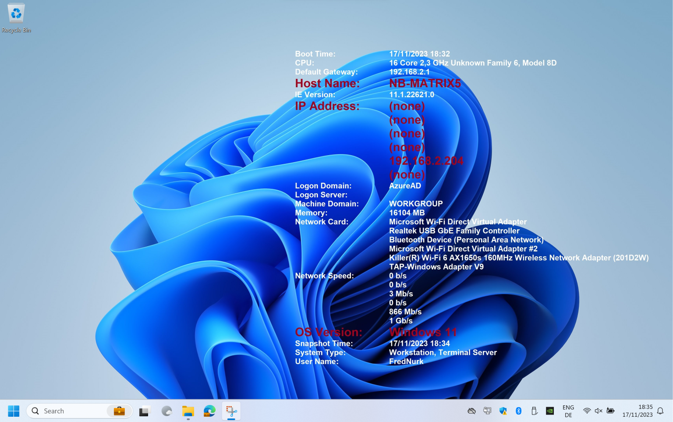The width and height of the screenshot is (673, 422).
Task: Open the Windows Start menu
Action: point(14,411)
